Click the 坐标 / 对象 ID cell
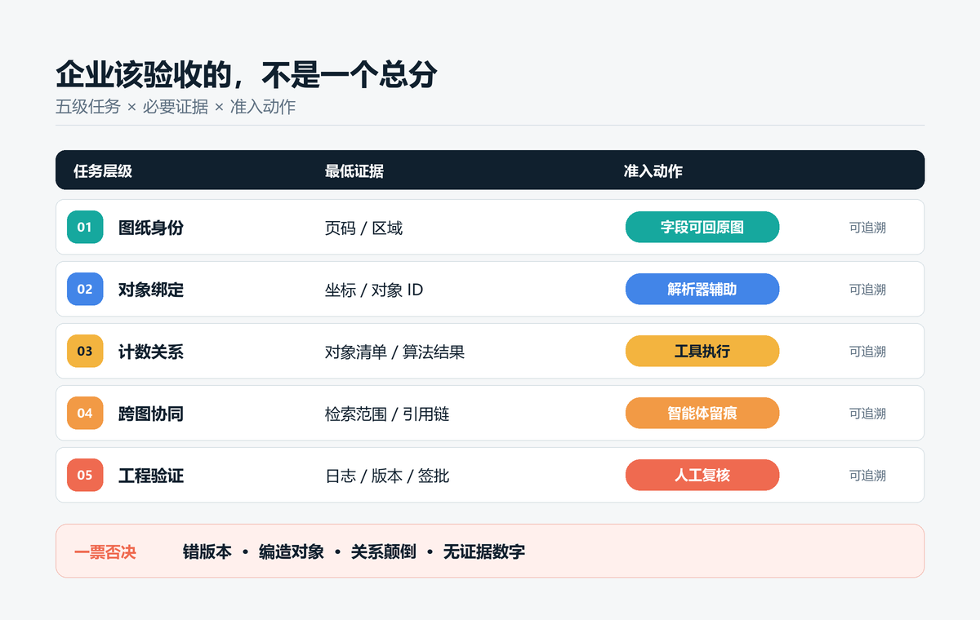The width and height of the screenshot is (980, 620). pyautogui.click(x=374, y=290)
